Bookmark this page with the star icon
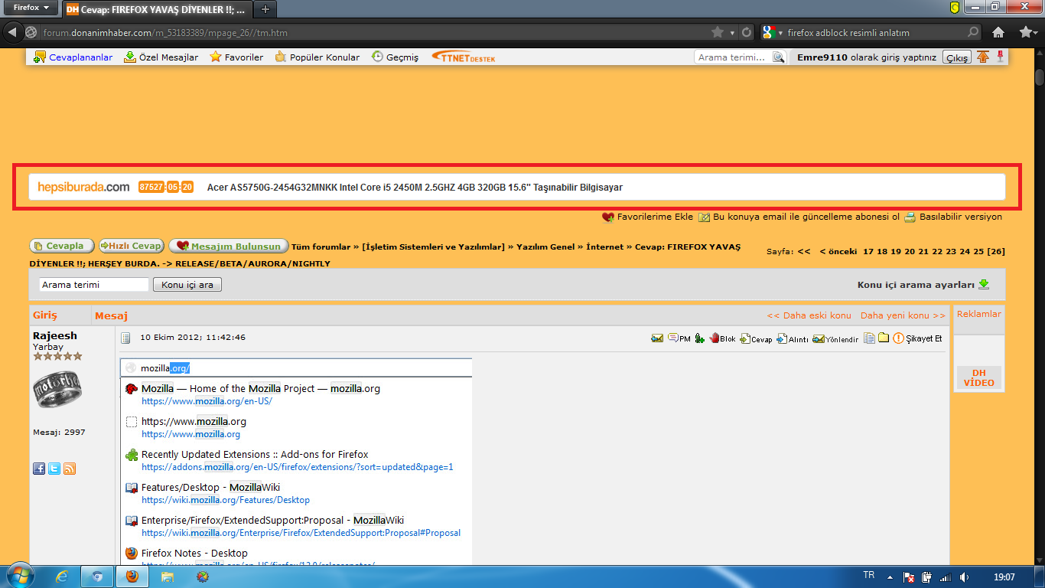Viewport: 1045px width, 588px height. pos(718,33)
